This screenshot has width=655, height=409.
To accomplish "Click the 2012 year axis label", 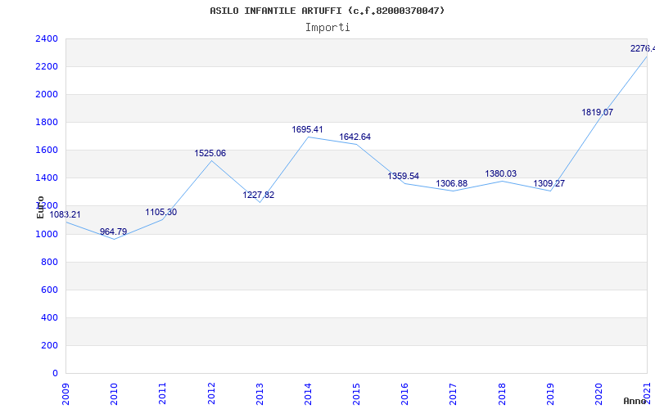I will point(211,393).
